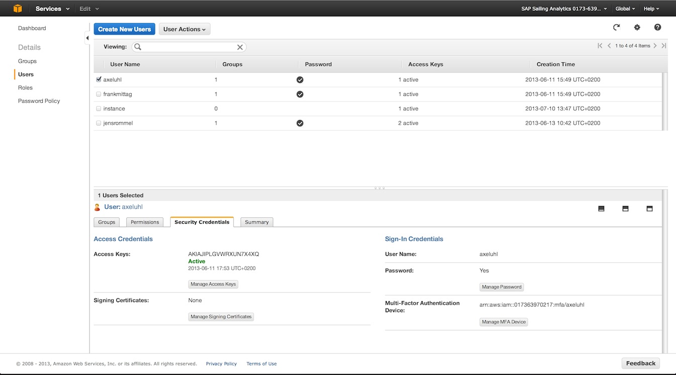
Task: Click the AWS orange cube home icon
Action: (x=18, y=9)
